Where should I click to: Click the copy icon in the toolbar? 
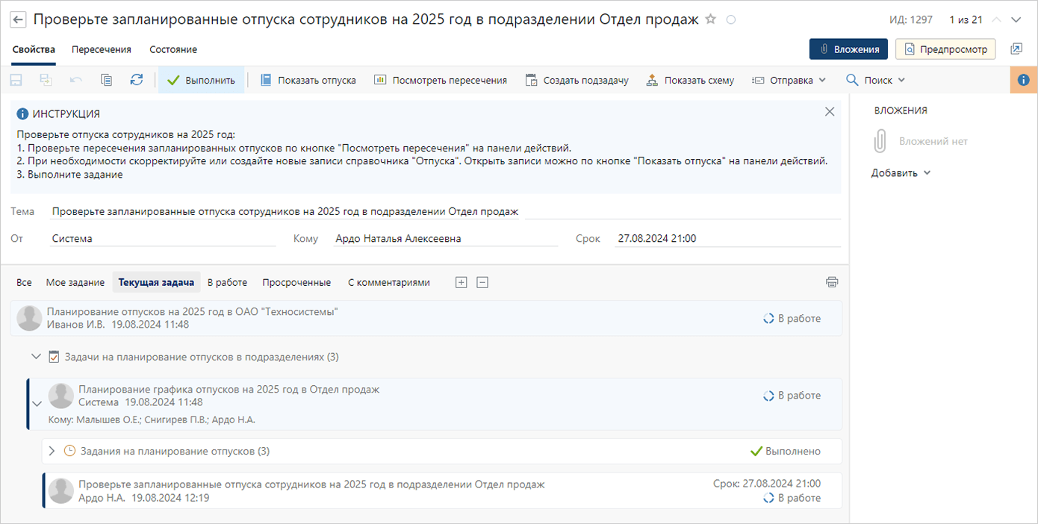point(106,80)
